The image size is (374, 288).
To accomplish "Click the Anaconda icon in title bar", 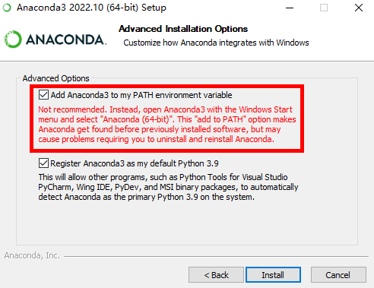I will [7, 8].
